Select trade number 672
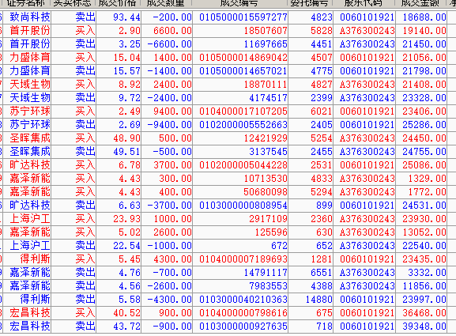 pos(279,246)
